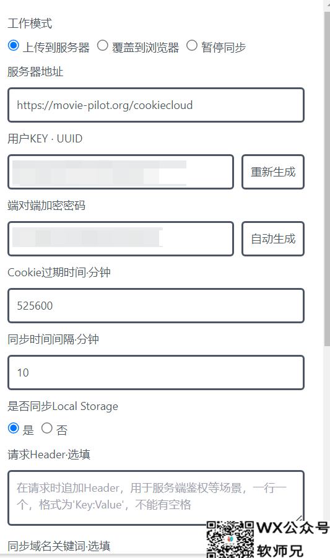The height and width of the screenshot is (558, 330).
Task: Focus the 端对端加密密码 password field
Action: [x=121, y=239]
